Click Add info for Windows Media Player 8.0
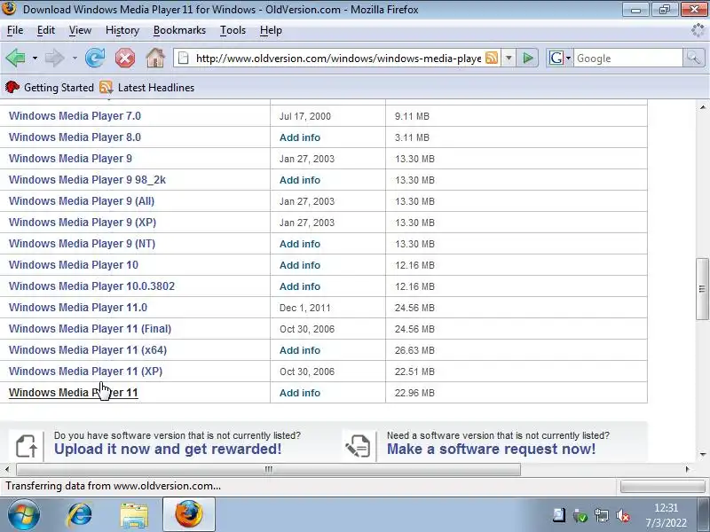 point(300,137)
